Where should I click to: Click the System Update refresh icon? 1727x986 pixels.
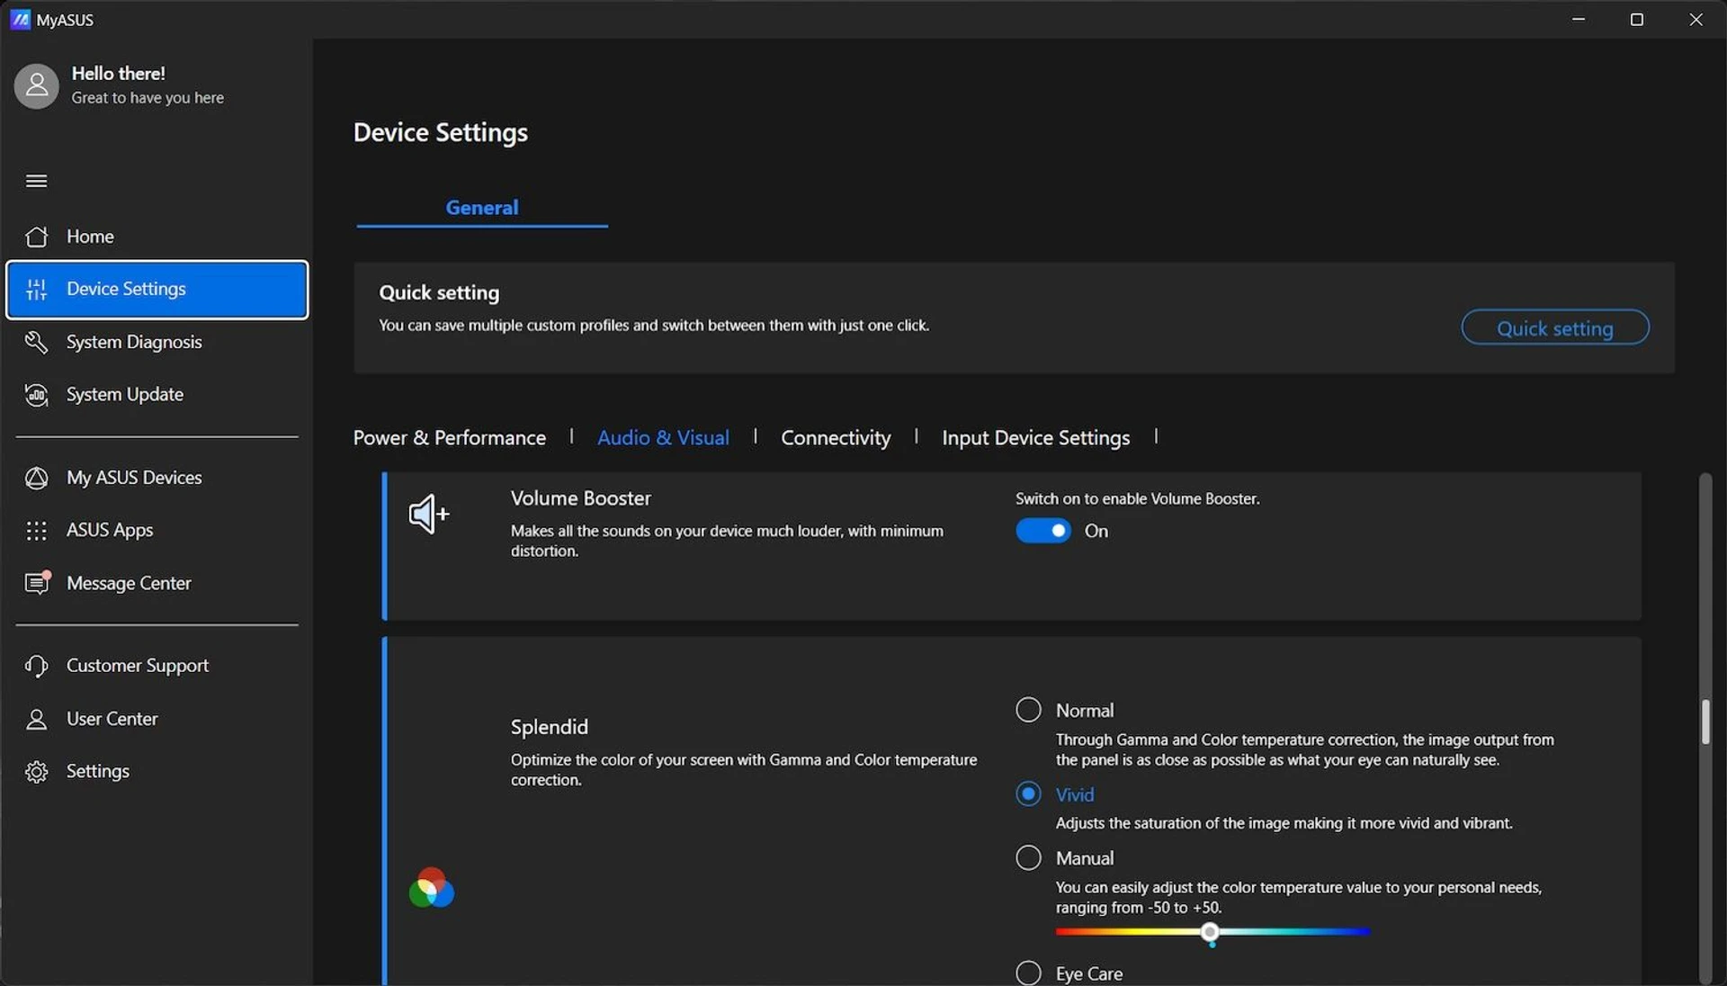pos(36,394)
